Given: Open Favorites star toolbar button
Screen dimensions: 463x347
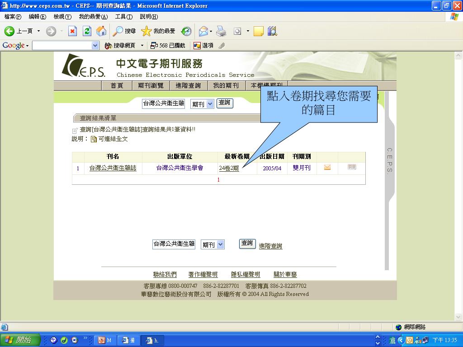Looking at the screenshot, I should (x=158, y=31).
